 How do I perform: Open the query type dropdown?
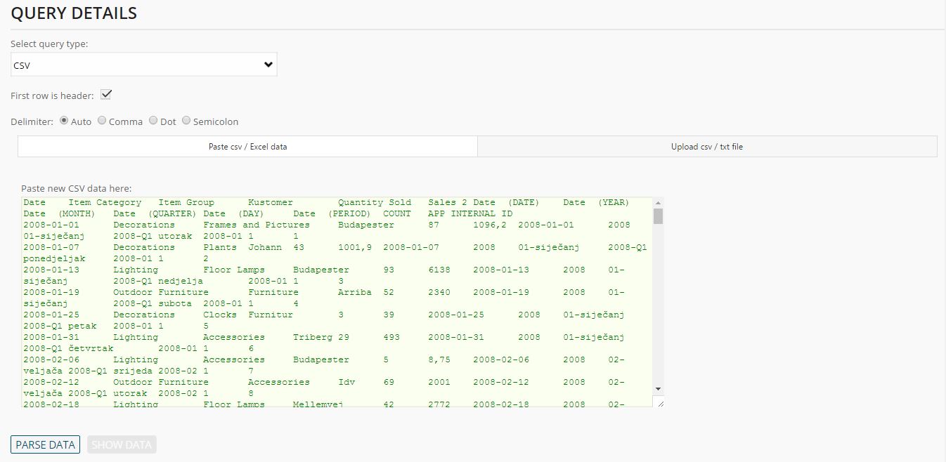(x=143, y=64)
